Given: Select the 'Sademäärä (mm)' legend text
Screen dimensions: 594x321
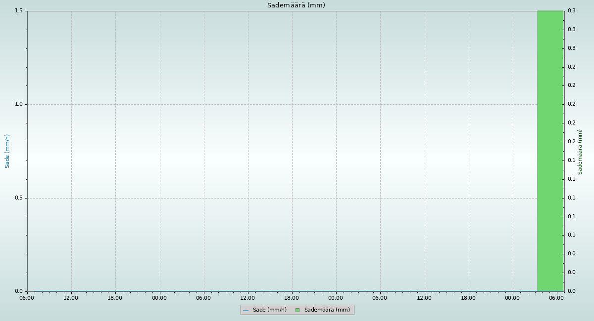Looking at the screenshot, I should (327, 310).
